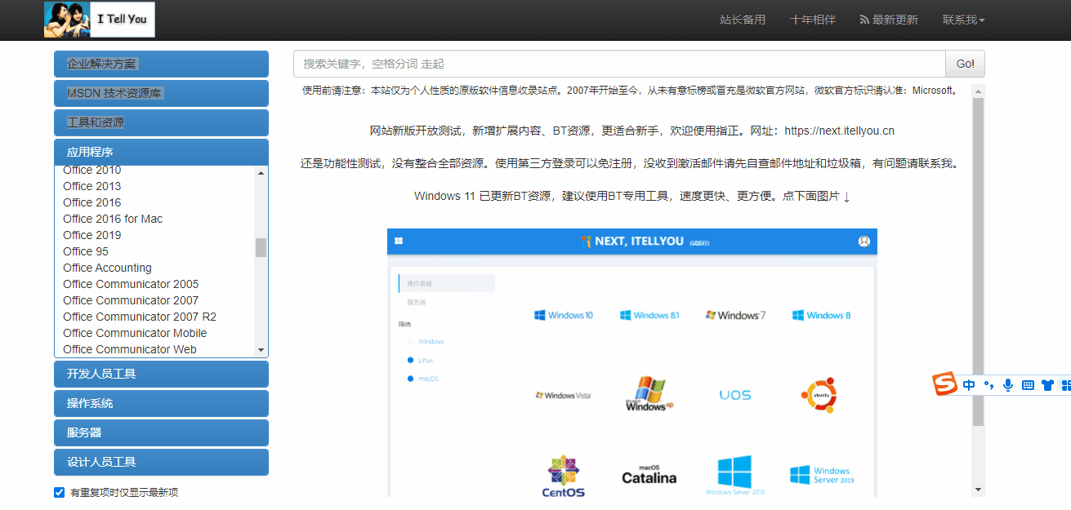
Task: Click the I Tell You site logo
Action: [100, 20]
